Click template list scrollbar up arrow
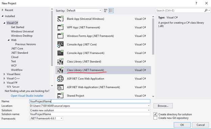 tap(153, 17)
